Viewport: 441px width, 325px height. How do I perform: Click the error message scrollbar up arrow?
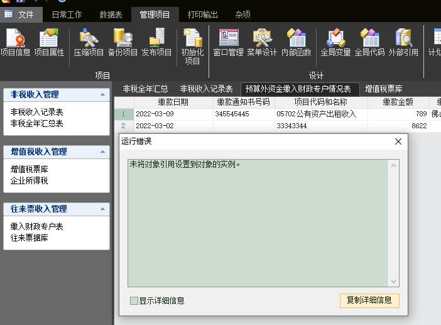pyautogui.click(x=393, y=165)
